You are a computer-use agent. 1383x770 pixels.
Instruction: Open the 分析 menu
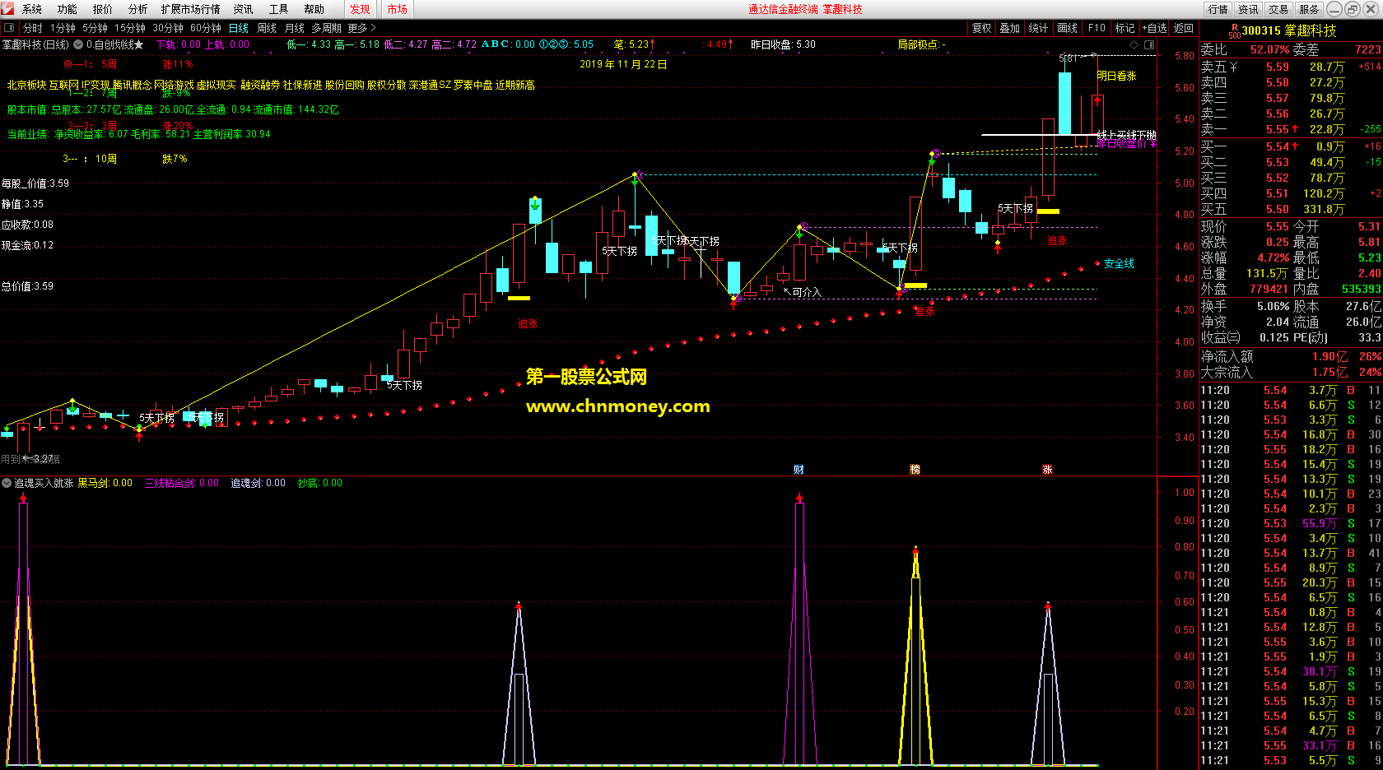tap(138, 9)
